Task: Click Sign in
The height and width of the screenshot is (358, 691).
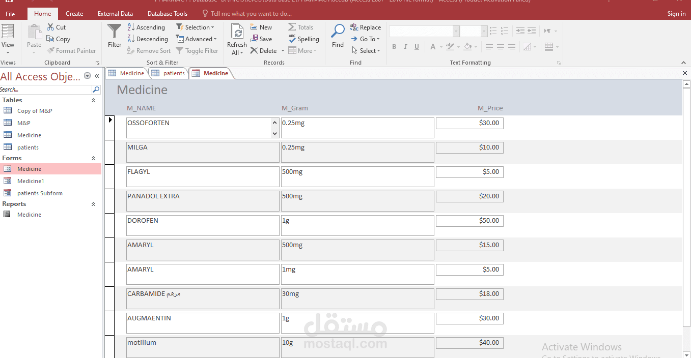Action: [676, 14]
